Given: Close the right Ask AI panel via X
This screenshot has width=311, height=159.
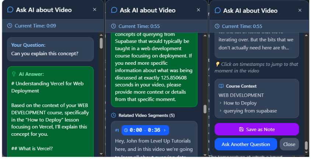Looking at the screenshot, I should (x=300, y=10).
